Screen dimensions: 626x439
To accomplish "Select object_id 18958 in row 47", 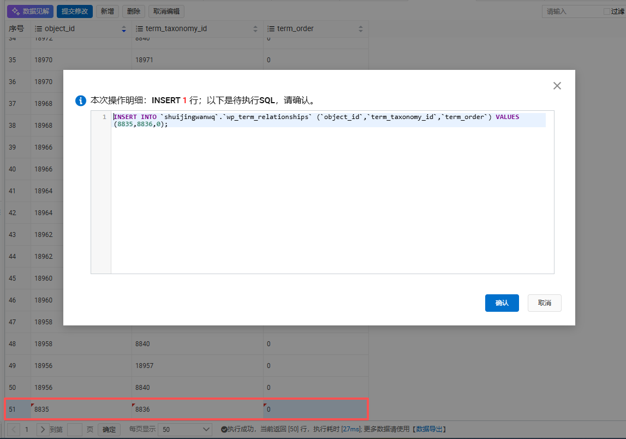I will tap(47, 322).
